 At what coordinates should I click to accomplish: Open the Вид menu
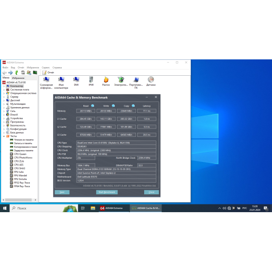pos(13,68)
